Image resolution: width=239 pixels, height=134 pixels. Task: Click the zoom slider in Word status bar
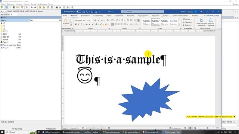coord(207,128)
